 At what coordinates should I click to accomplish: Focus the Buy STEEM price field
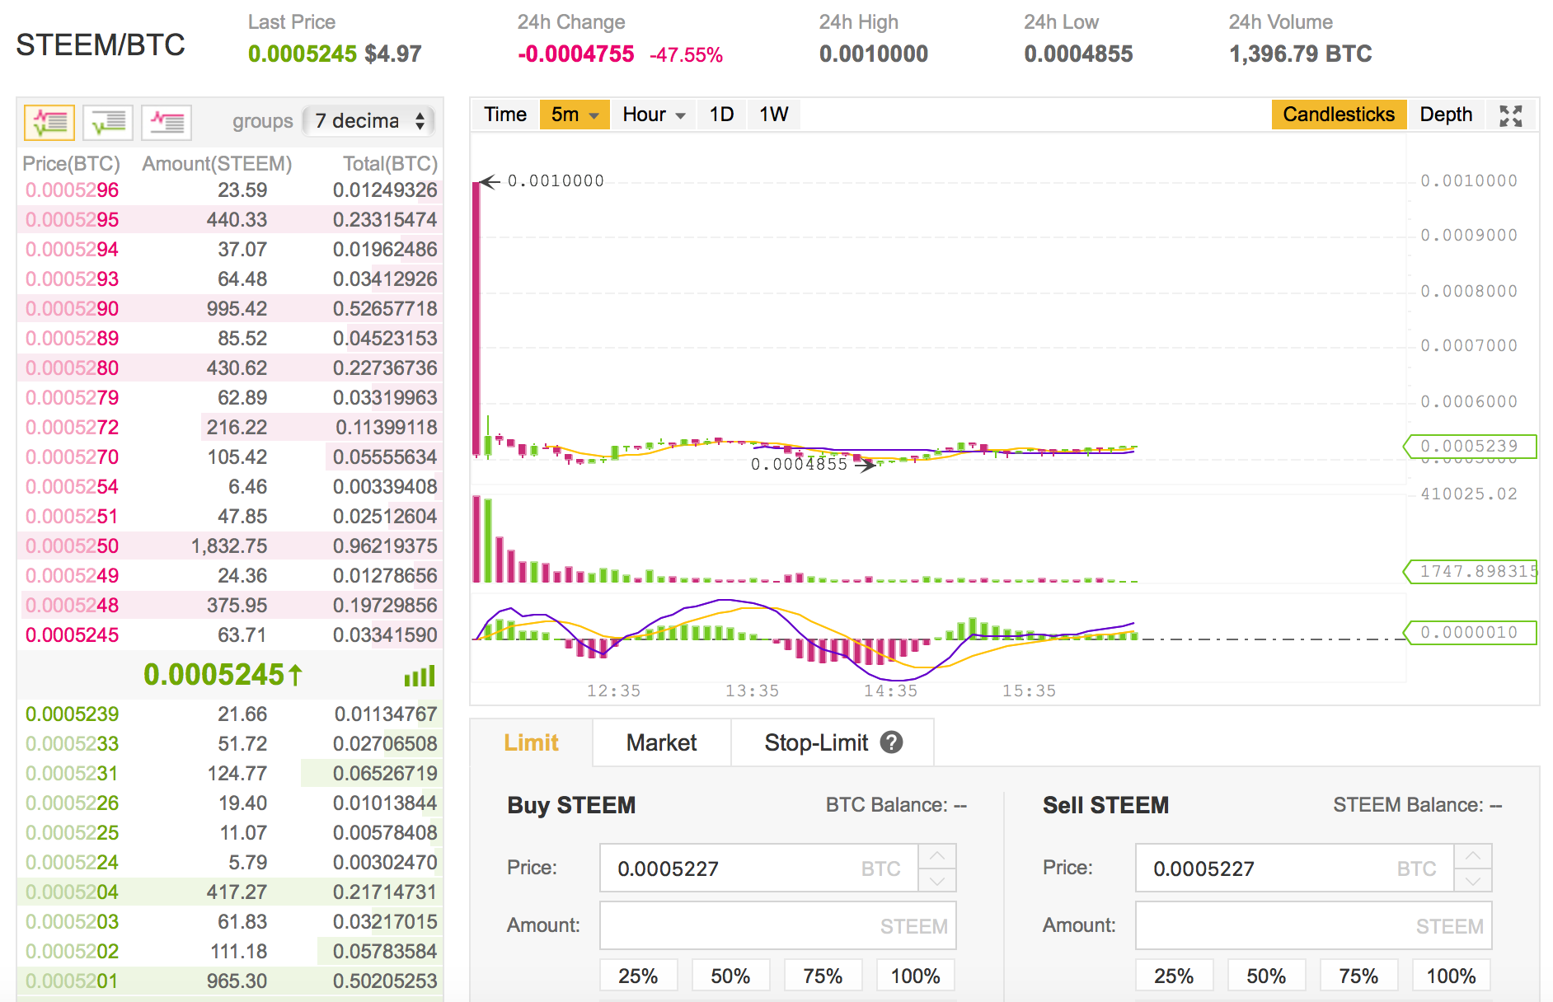[759, 868]
